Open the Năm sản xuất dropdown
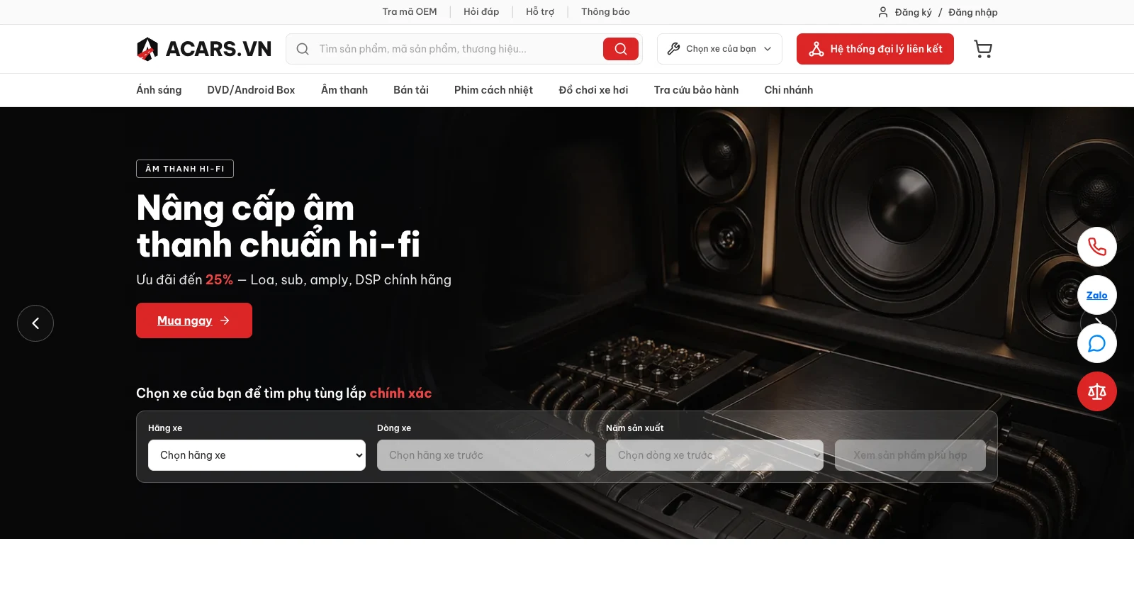The height and width of the screenshot is (597, 1134). 714,455
